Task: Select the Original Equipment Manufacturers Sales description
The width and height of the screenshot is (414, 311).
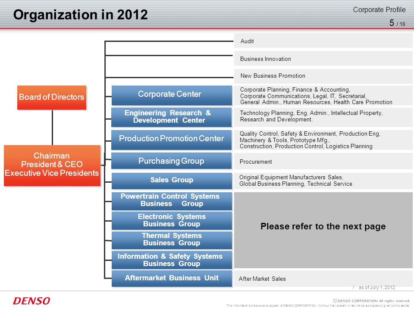Action: pyautogui.click(x=323, y=181)
